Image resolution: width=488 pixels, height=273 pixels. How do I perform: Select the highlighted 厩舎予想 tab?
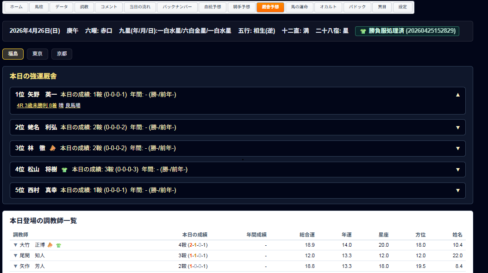click(270, 7)
